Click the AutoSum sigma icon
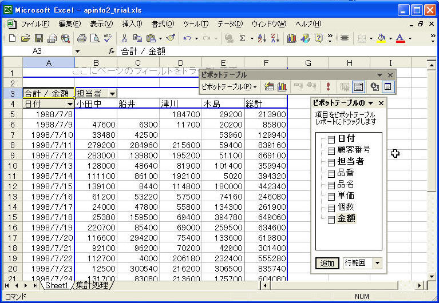This screenshot has height=303, width=439. coord(243,38)
